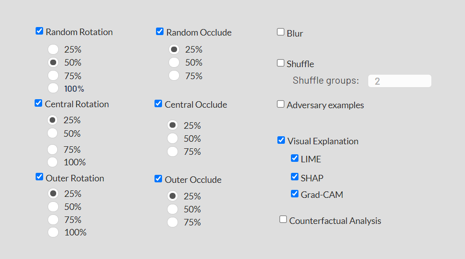Uncheck the Outer Occlude checkbox
This screenshot has width=465, height=259.
coord(159,179)
